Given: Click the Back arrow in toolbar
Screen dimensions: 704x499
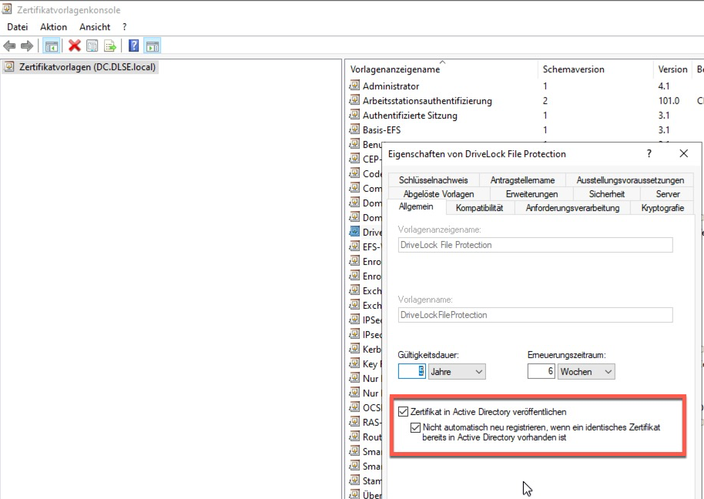Looking at the screenshot, I should pyautogui.click(x=10, y=46).
